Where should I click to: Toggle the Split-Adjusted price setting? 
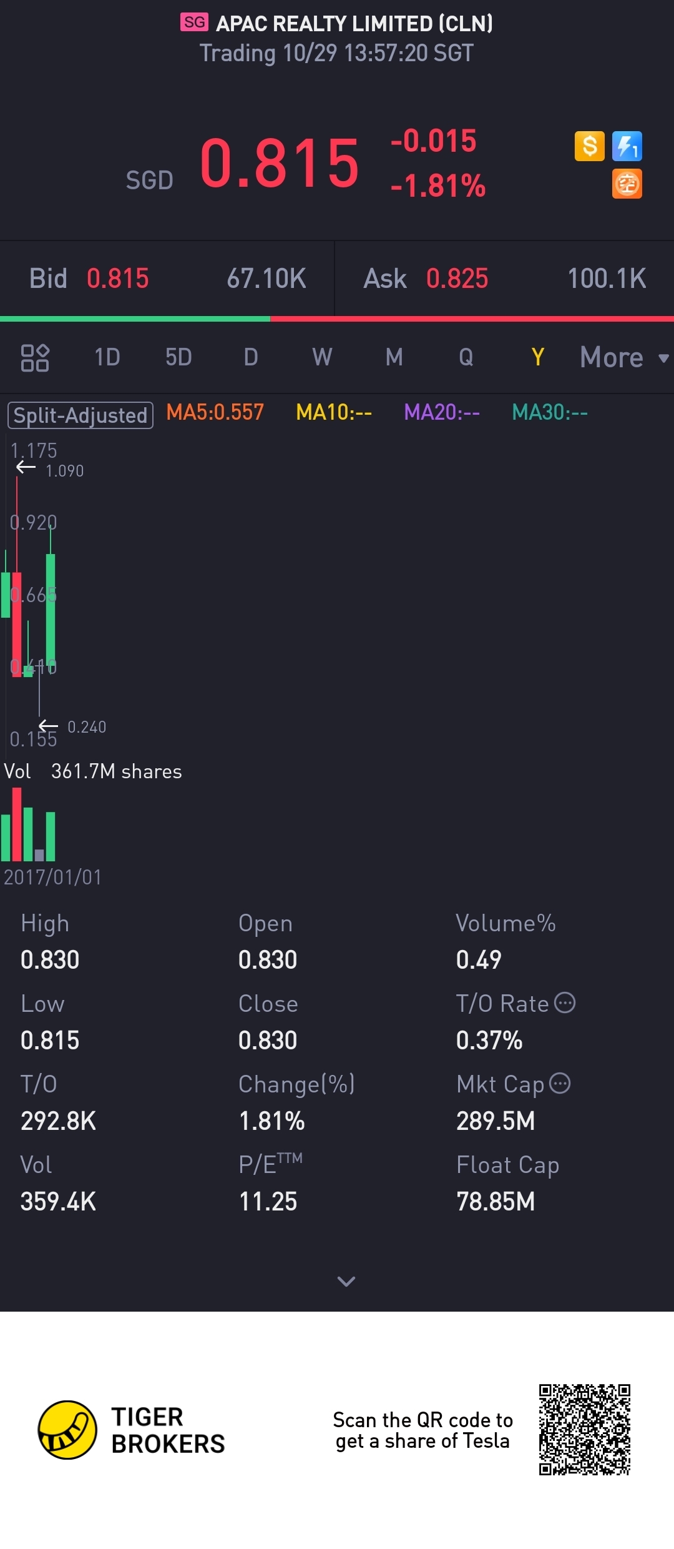pyautogui.click(x=81, y=415)
